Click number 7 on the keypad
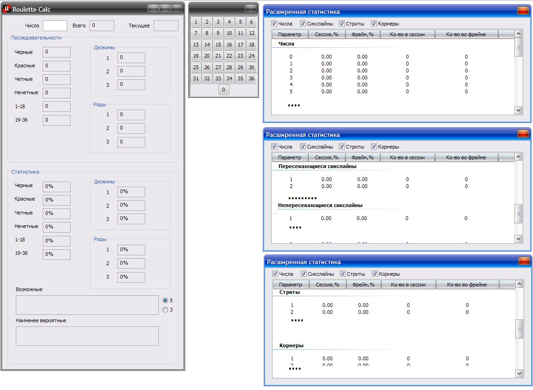 coord(196,33)
